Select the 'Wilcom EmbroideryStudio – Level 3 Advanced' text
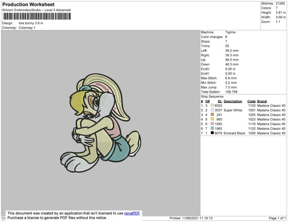Image resolution: width=288 pixels, height=222 pixels. point(36,10)
